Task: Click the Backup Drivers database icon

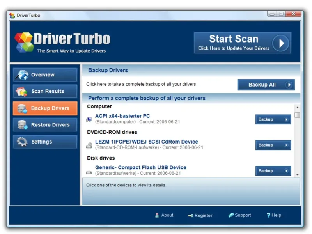Action: 22,108
